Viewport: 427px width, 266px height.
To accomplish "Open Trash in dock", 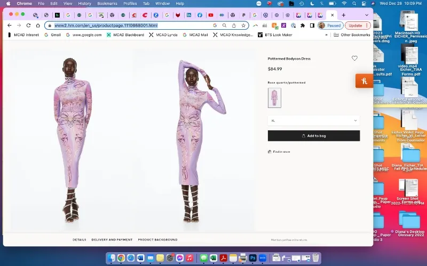I will point(315,257).
